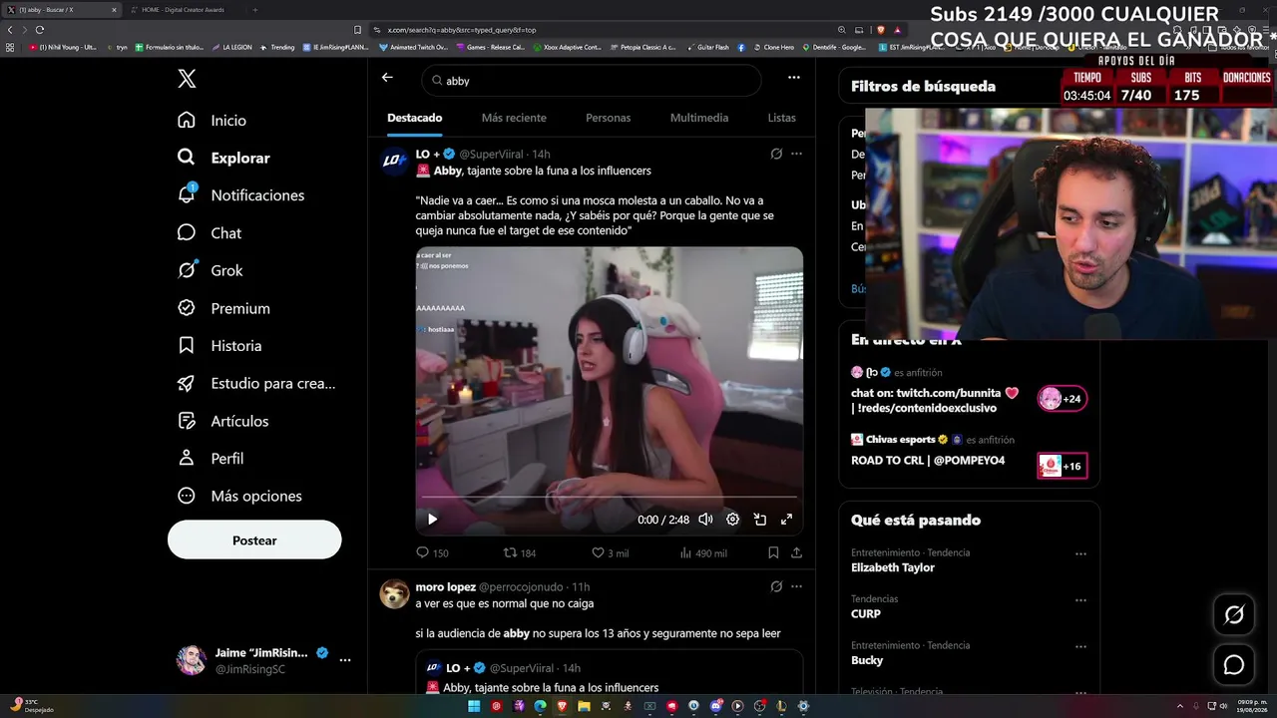Repost the post with 184 reposts

[520, 552]
